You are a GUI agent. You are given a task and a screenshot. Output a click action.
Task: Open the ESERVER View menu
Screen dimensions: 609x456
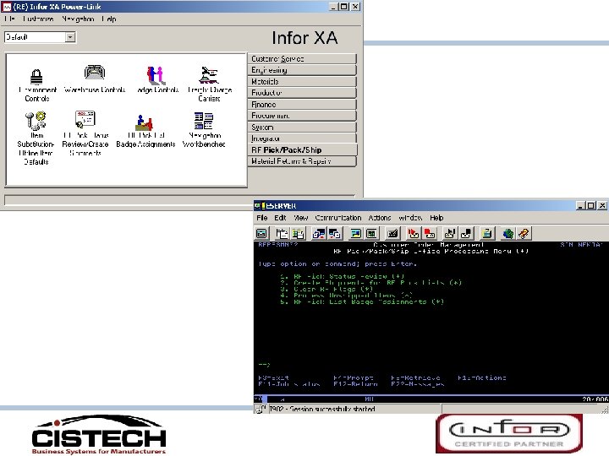300,218
